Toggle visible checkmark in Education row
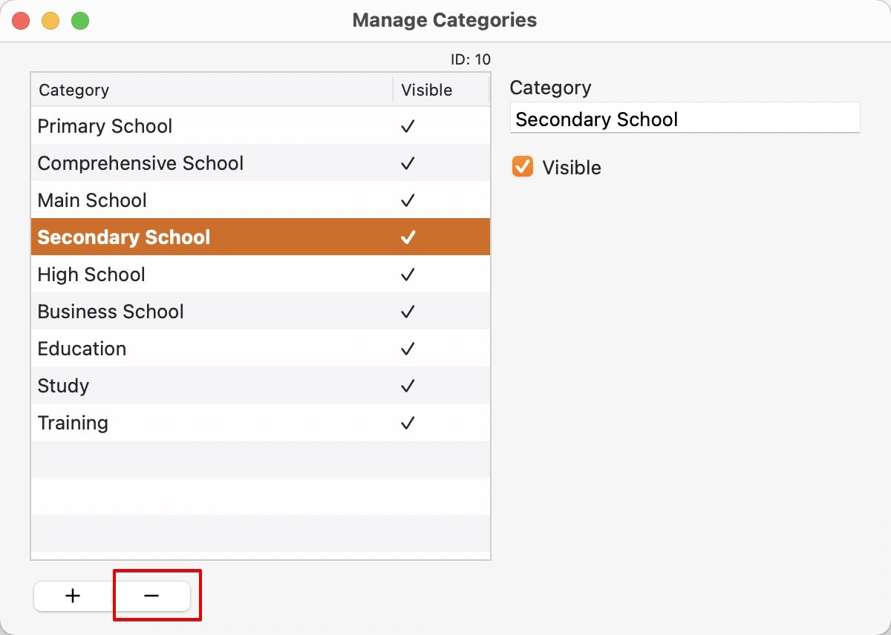Screen dimensions: 891x635 click(407, 349)
